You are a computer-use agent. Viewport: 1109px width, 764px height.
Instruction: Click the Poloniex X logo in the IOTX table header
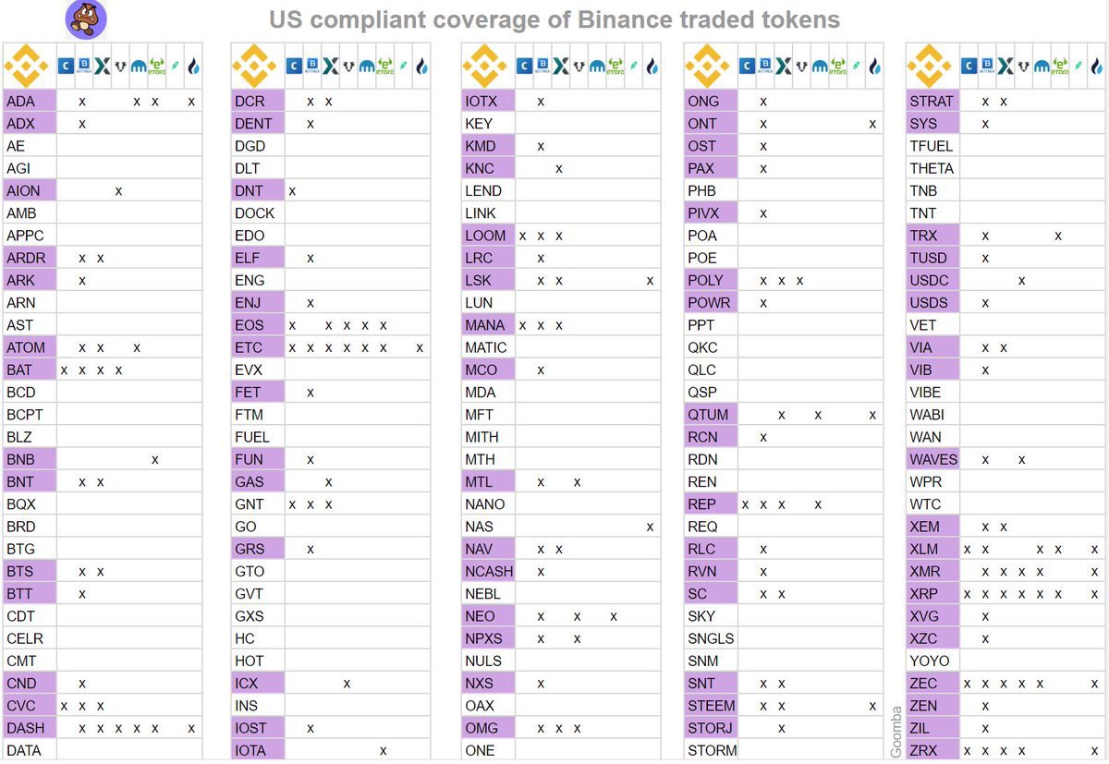coord(559,67)
